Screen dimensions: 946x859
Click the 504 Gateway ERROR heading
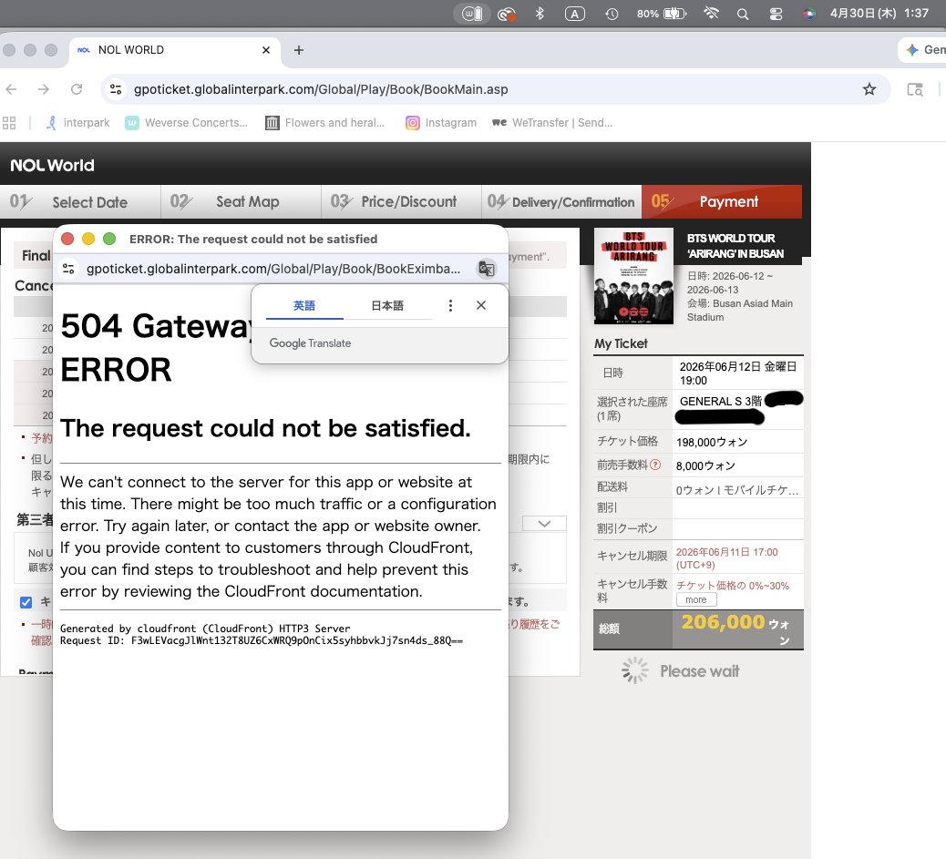pyautogui.click(x=156, y=347)
